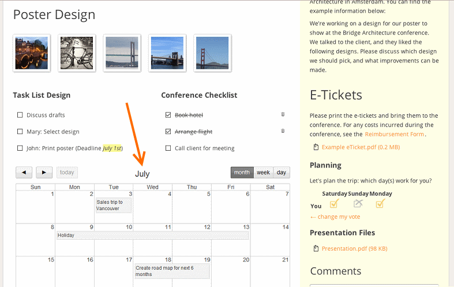Image resolution: width=454 pixels, height=287 pixels.
Task: Click change my vote link
Action: 335,217
